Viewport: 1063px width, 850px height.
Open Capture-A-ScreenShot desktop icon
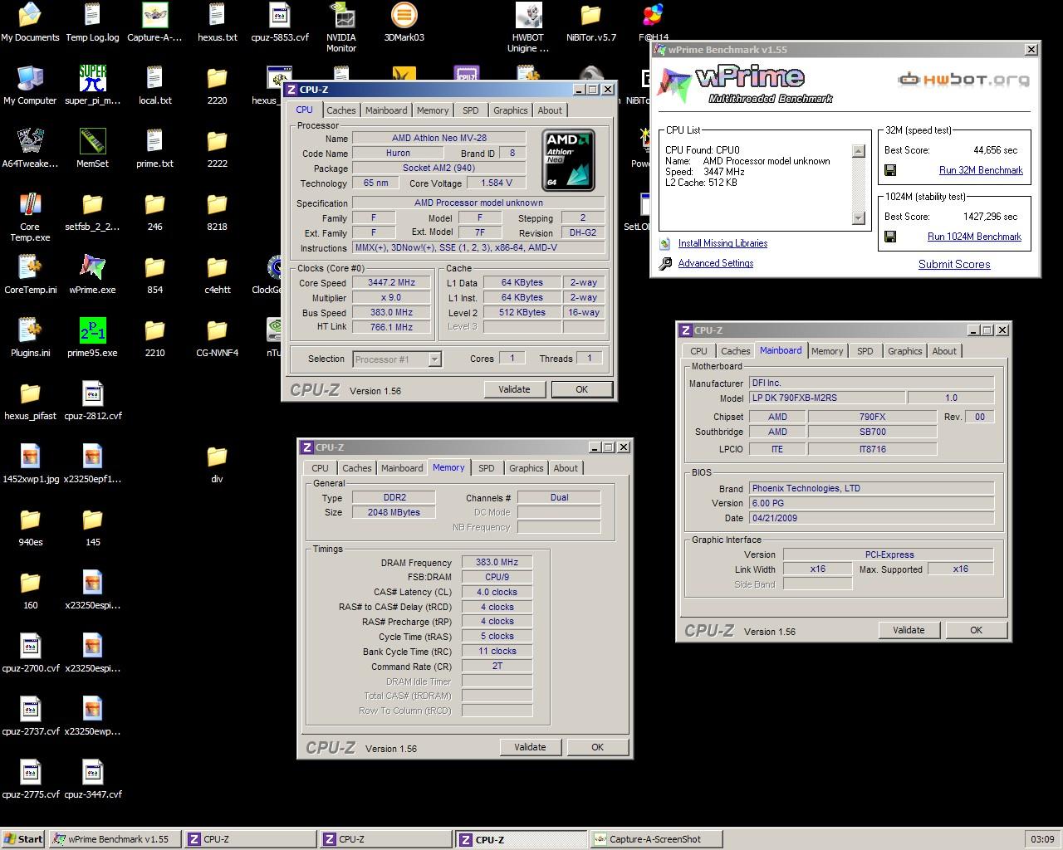point(154,22)
